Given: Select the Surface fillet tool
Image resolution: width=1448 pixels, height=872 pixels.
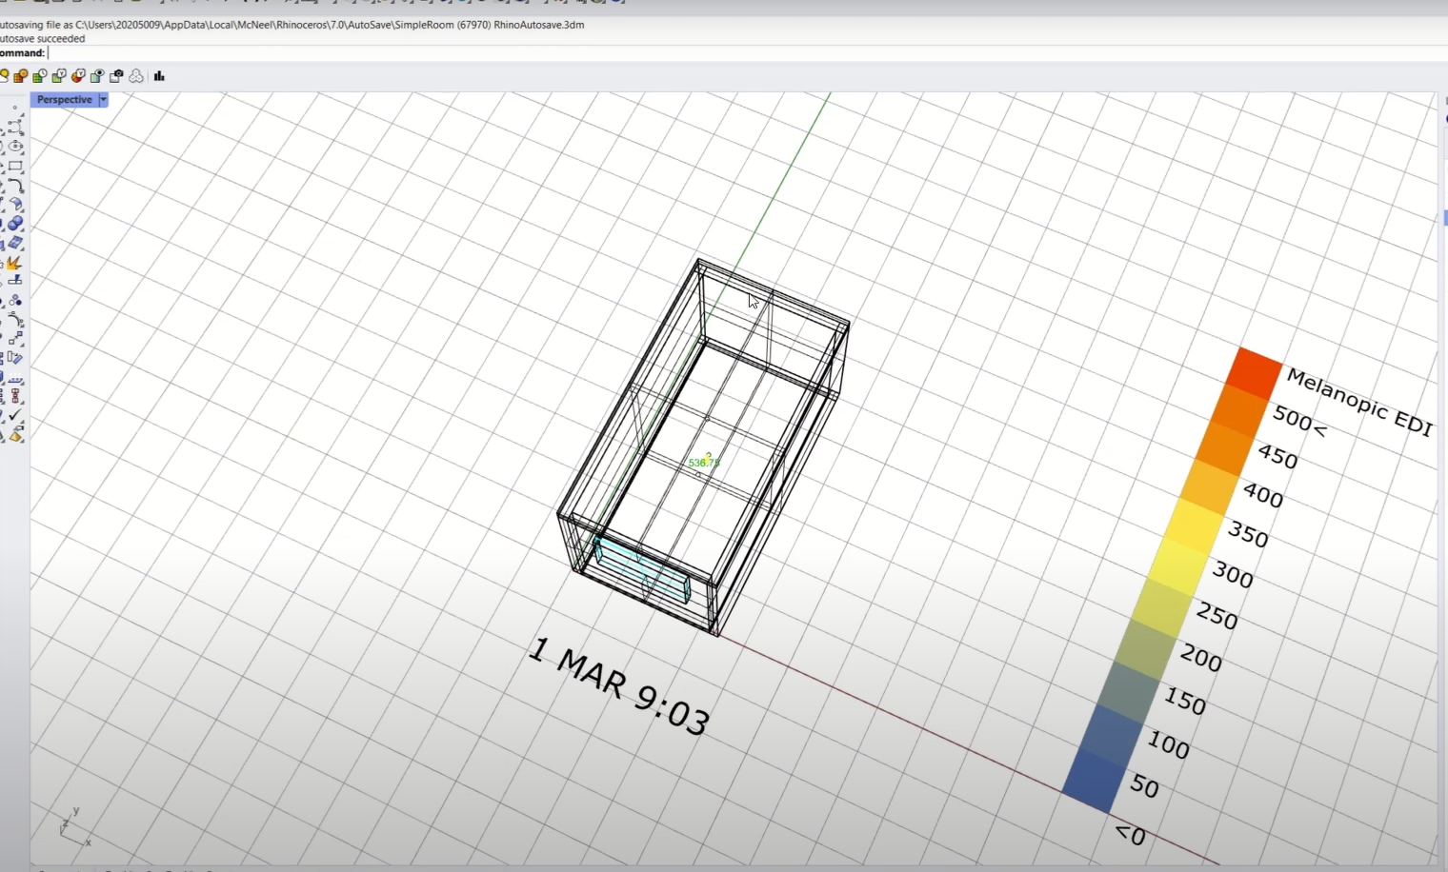Looking at the screenshot, I should tap(15, 205).
